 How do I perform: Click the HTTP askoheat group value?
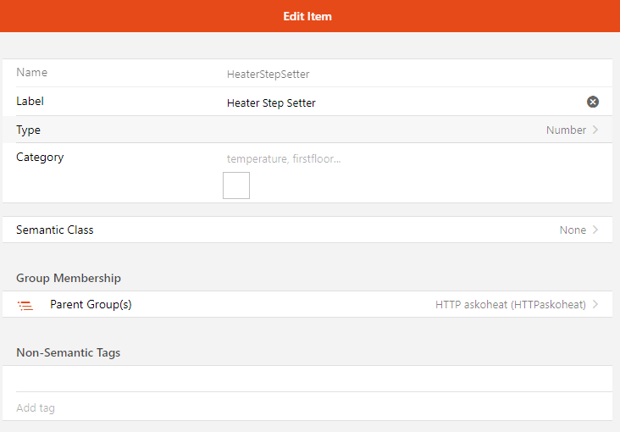click(510, 305)
